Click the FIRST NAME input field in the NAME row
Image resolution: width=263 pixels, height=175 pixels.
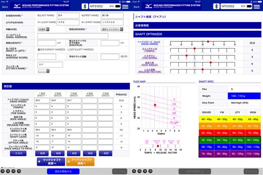[x=112, y=16]
